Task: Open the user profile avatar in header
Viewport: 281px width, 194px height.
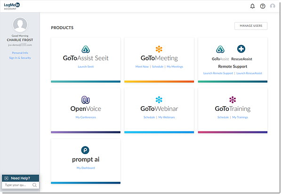Action: (273, 6)
